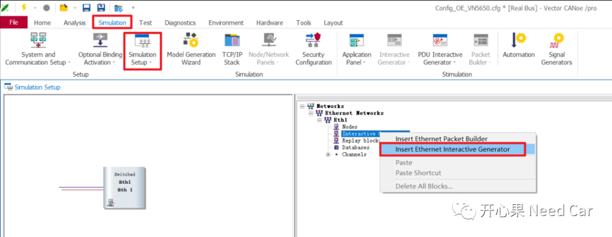Screen dimensions: 612x237
Task: Select the Databases tree item
Action: 355,148
